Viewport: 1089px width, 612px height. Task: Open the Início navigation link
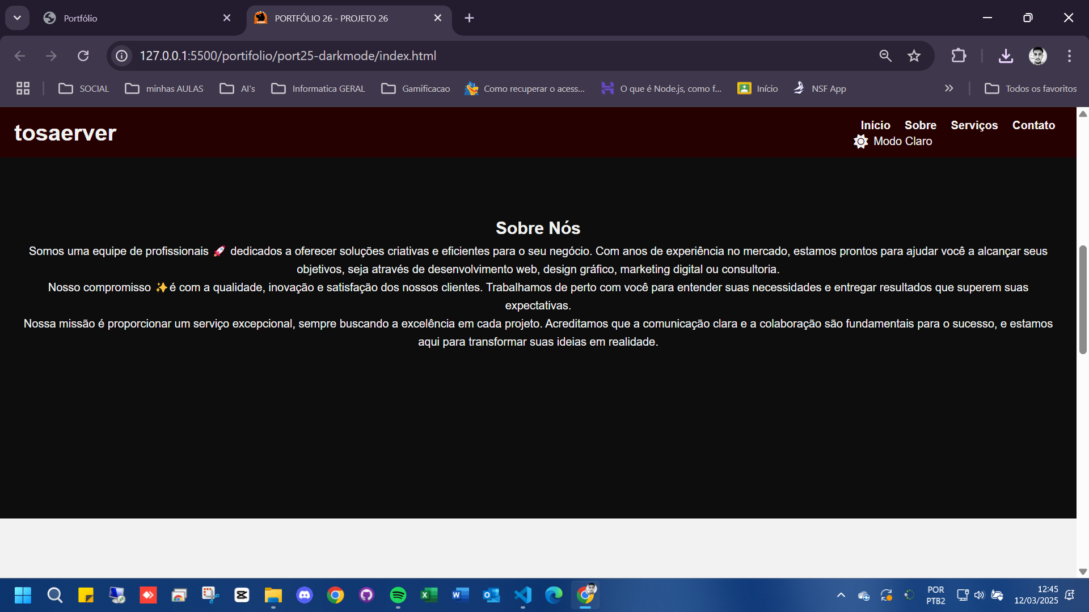coord(875,125)
